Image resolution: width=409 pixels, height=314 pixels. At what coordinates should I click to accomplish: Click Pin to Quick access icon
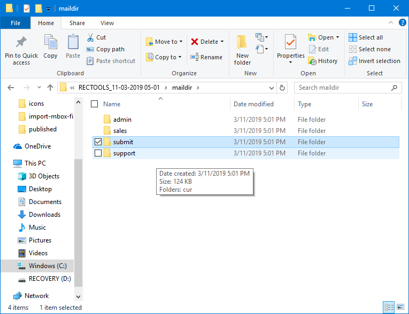pyautogui.click(x=21, y=43)
